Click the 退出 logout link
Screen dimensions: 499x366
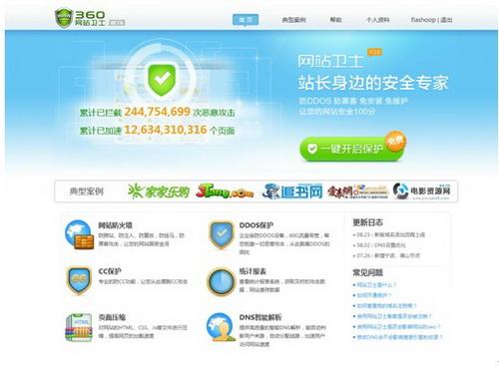coord(446,20)
